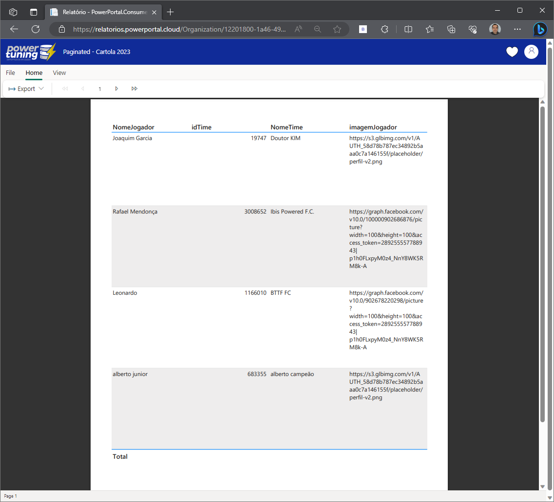Screen dimensions: 554x502
Task: Switch to the View tab
Action: (x=59, y=73)
